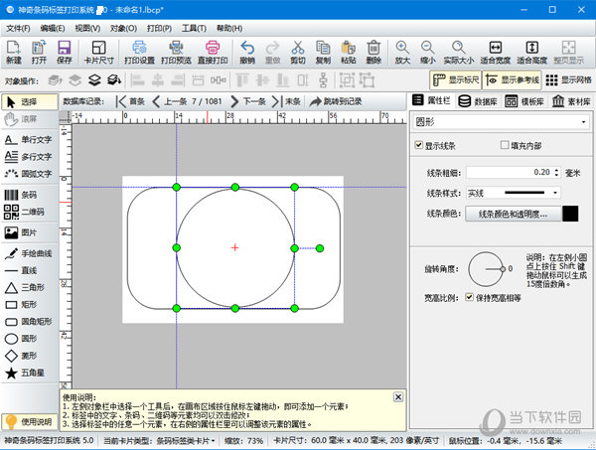Click 线条颜色和透明度 button

514,214
